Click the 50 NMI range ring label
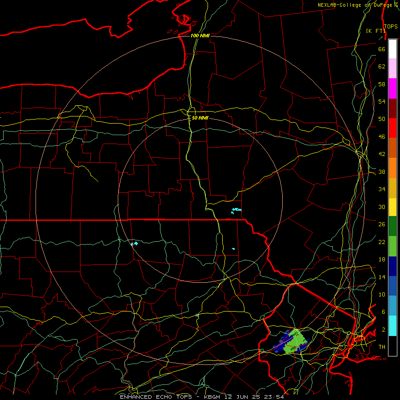 200,118
